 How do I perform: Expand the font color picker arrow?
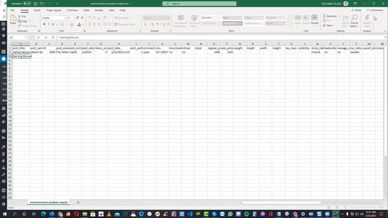[83, 24]
